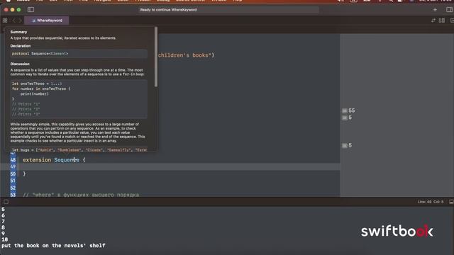
Task: Click the activity status 'Ready to continue WhereKeyword'
Action: (x=168, y=9)
